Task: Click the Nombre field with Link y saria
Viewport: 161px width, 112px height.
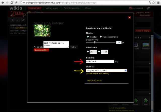Action: (x=100, y=61)
